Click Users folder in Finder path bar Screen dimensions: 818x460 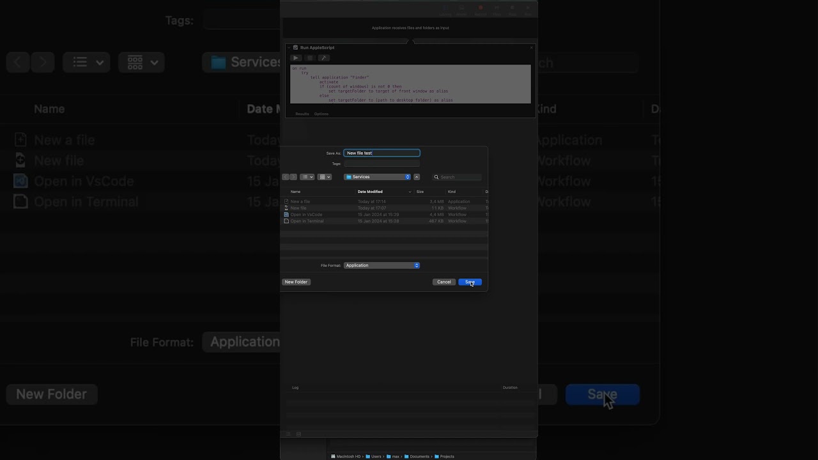click(x=373, y=456)
